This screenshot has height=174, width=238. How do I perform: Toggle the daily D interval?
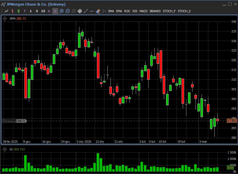pos(55,11)
